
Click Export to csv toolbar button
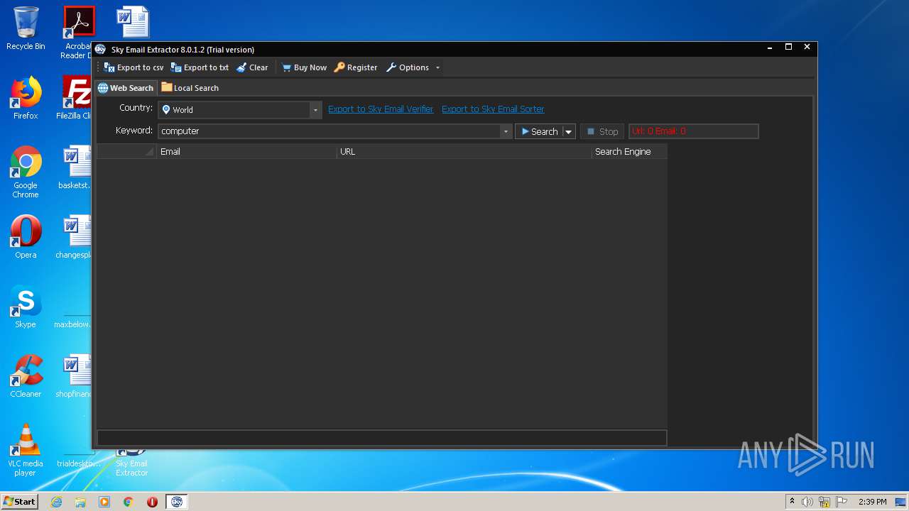click(134, 67)
